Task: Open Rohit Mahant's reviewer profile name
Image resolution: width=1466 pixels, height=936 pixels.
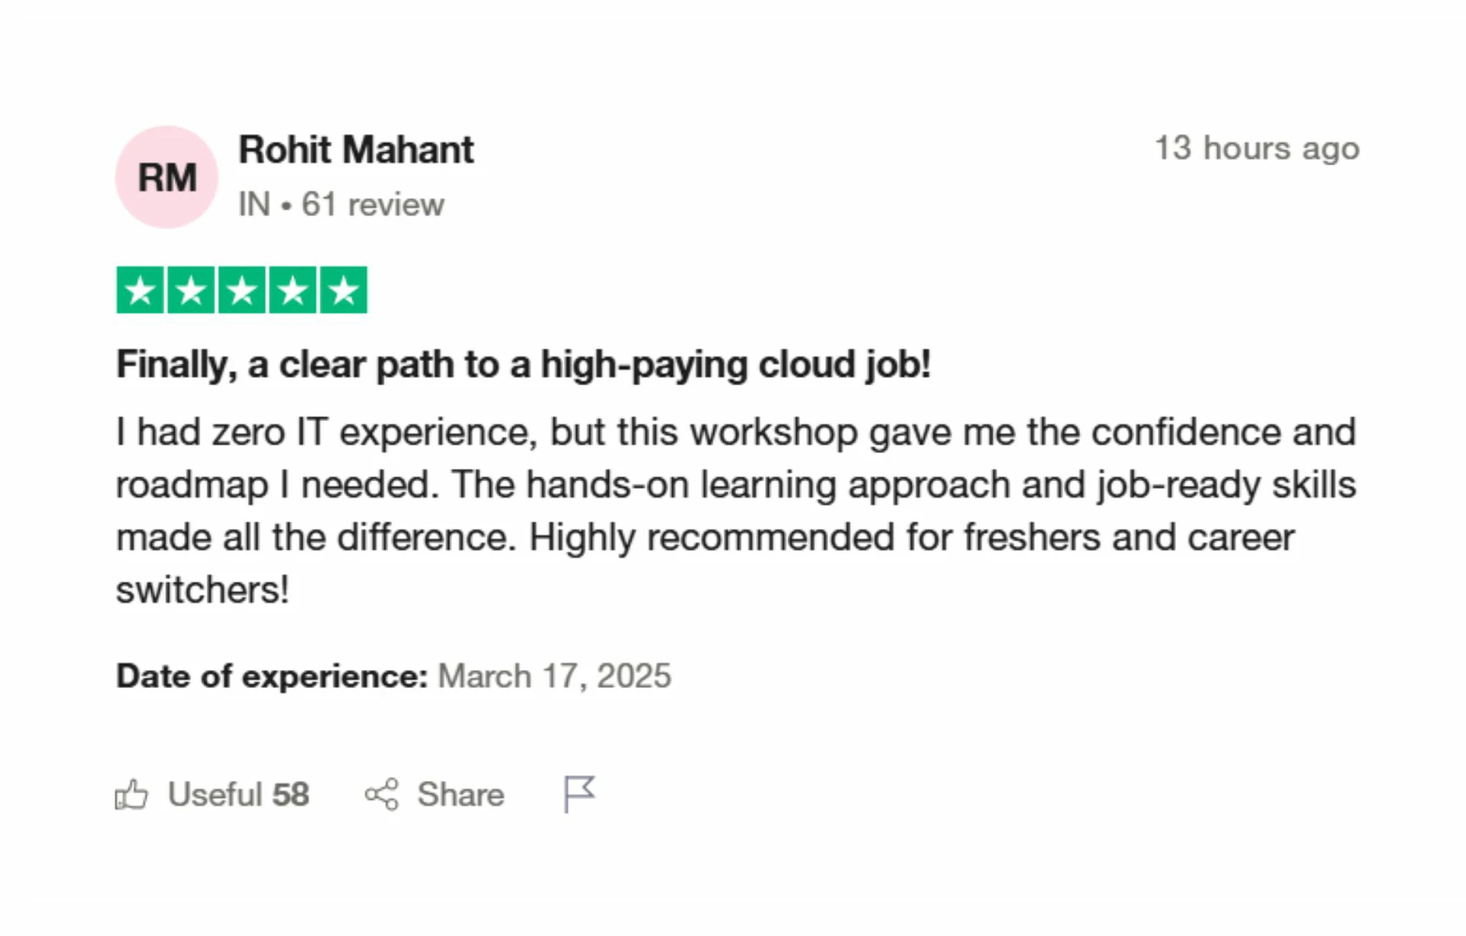Action: [356, 150]
